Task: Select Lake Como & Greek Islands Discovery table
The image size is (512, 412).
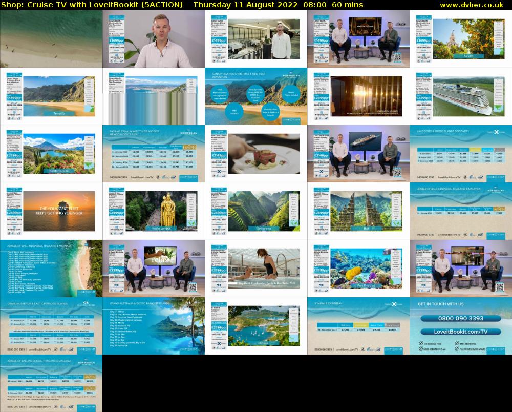Action: click(461, 154)
